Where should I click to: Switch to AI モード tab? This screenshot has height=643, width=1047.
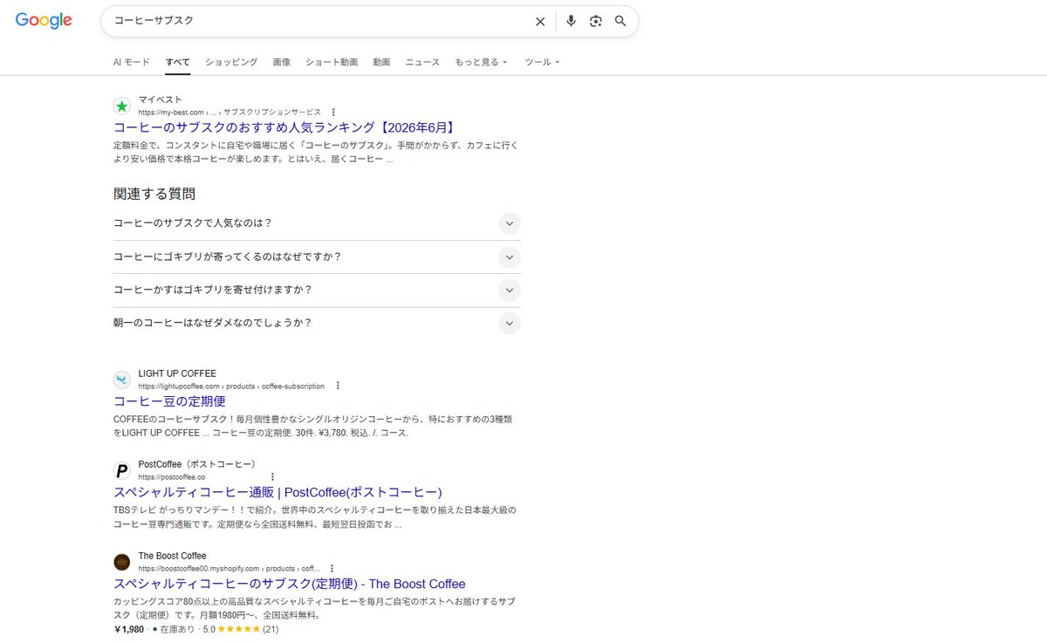click(132, 62)
